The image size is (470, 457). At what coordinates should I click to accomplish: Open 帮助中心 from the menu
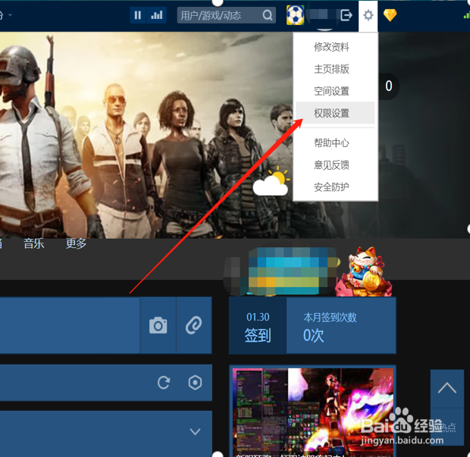click(x=331, y=143)
